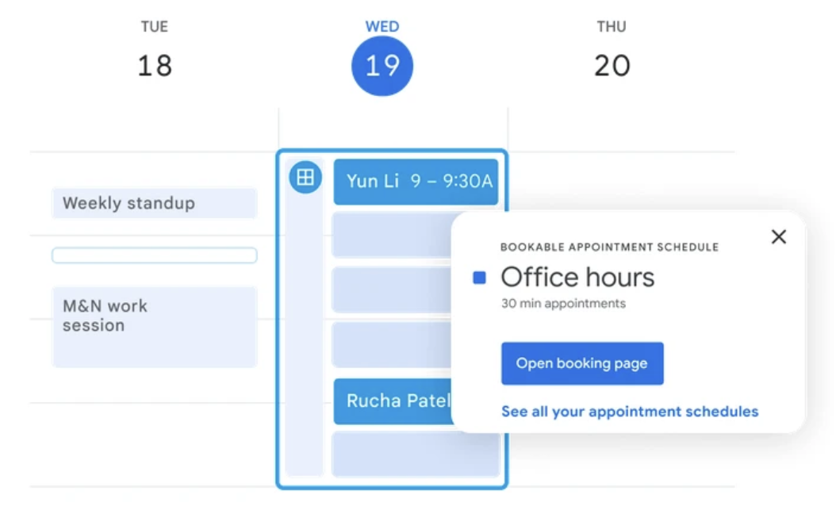
Task: Click the Open booking page button
Action: pos(582,363)
